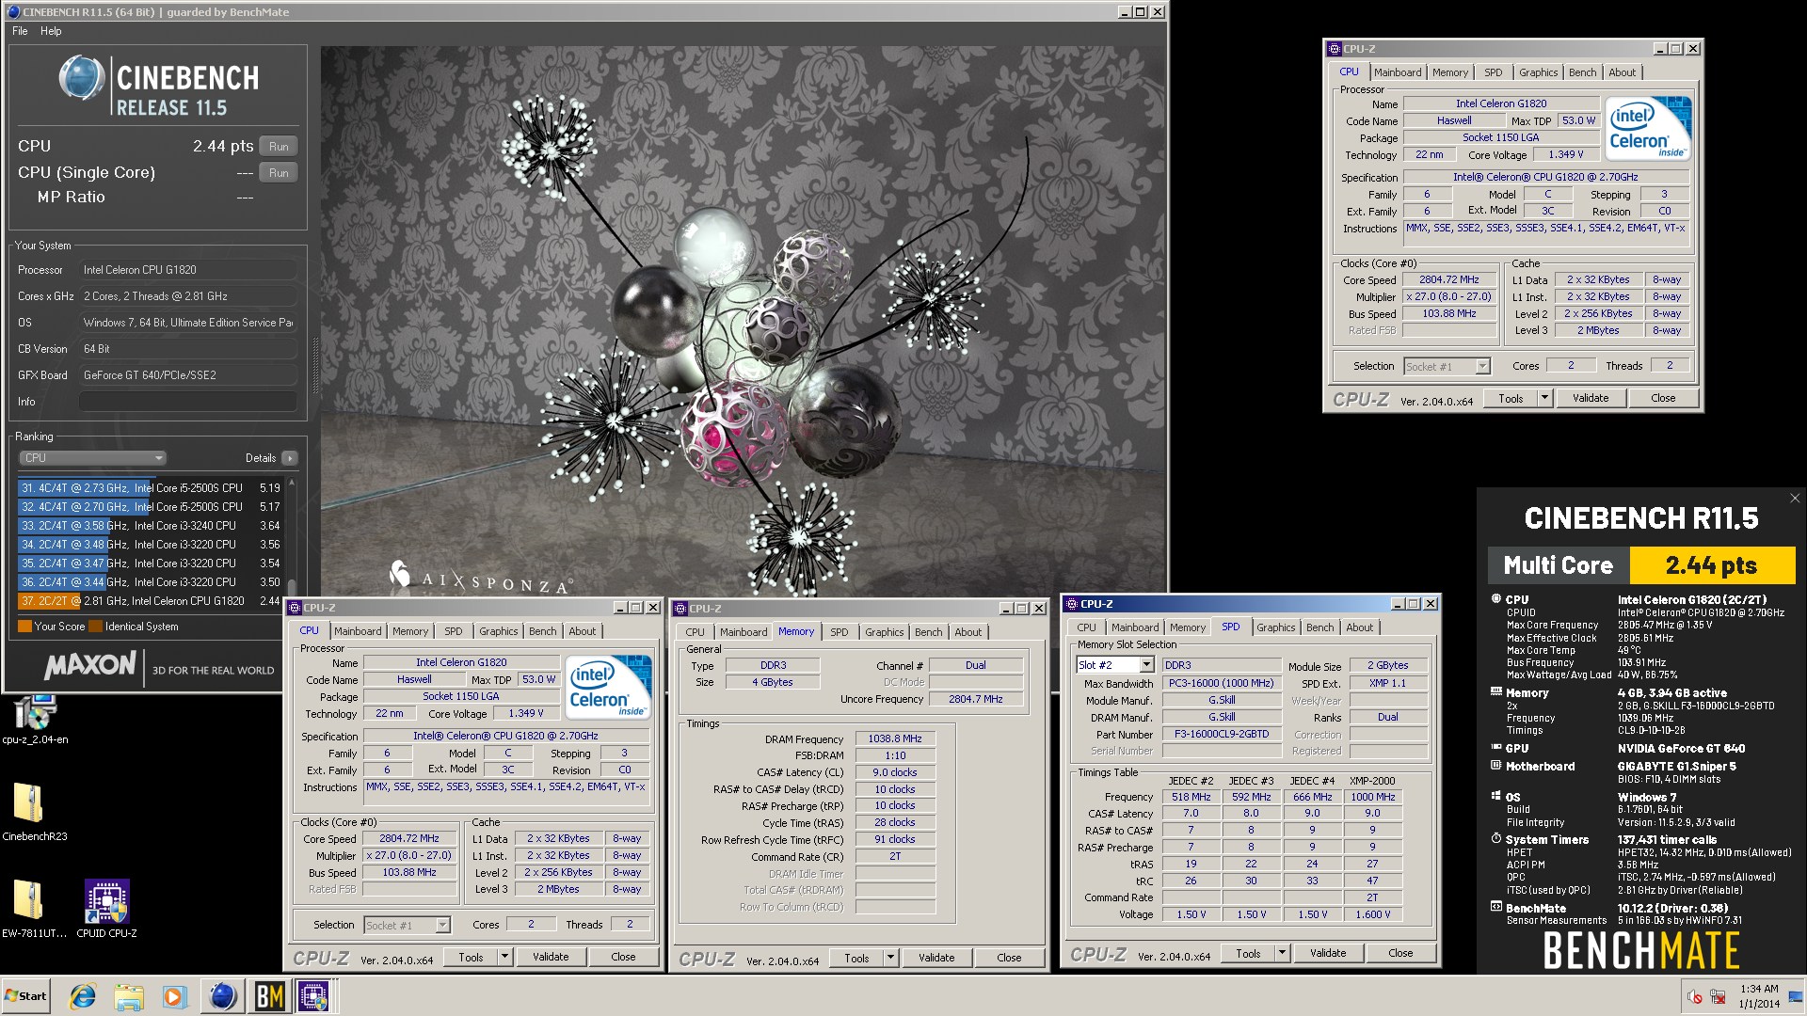Click the network tray icon
The image size is (1807, 1016).
(1718, 996)
